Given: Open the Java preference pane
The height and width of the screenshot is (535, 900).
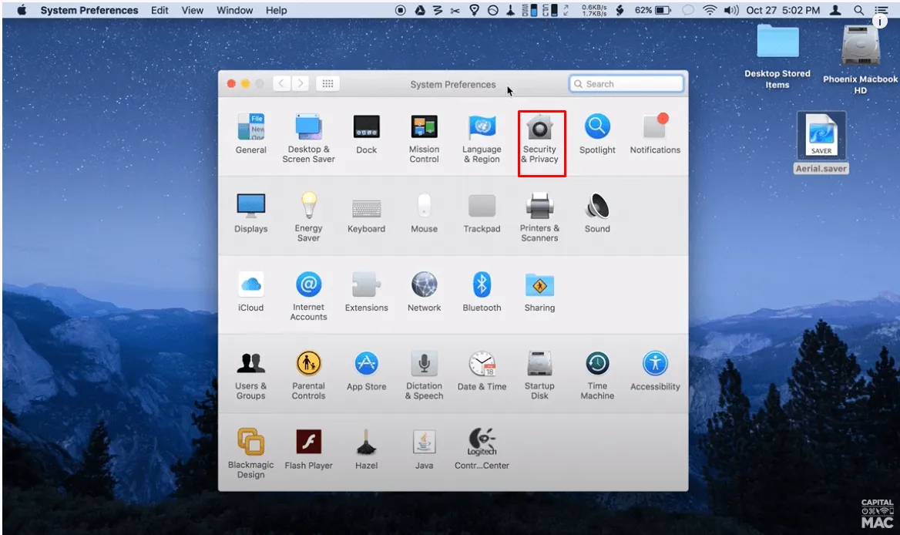Looking at the screenshot, I should (x=424, y=449).
